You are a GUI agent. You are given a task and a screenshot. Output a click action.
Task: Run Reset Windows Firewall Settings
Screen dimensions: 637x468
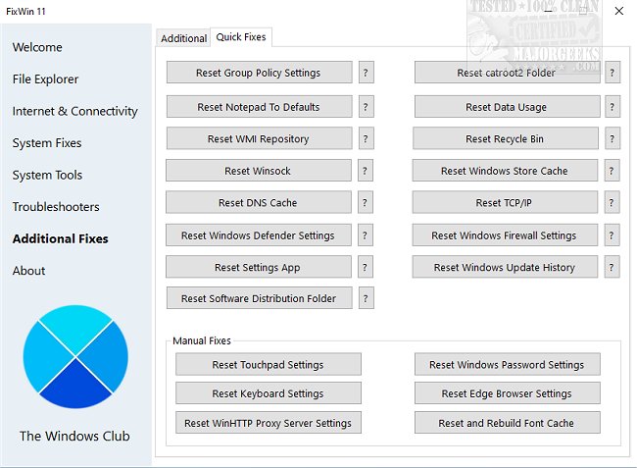point(505,235)
